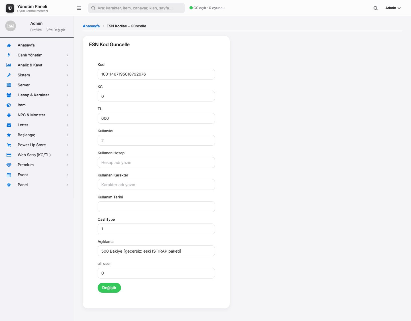This screenshot has height=321, width=411.
Task: Click the GS açık status indicator
Action: coord(207,8)
